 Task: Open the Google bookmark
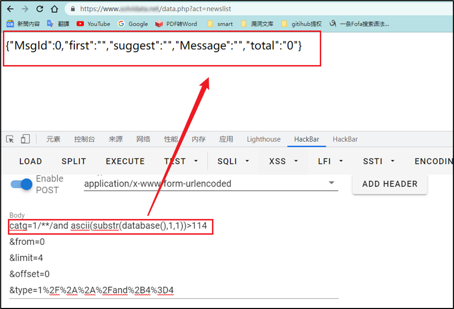(133, 24)
